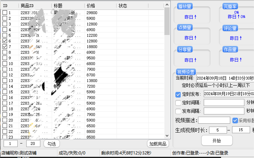Click price cell 8800 in row 22
The height and width of the screenshot is (158, 254).
91,131
